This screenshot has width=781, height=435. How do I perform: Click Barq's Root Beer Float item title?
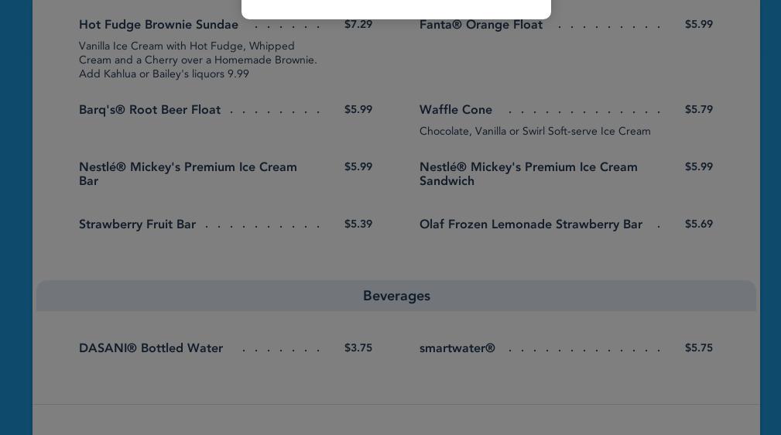(x=149, y=110)
